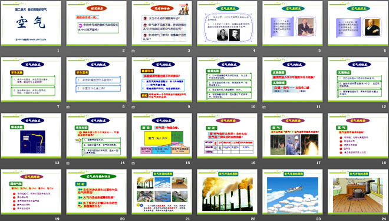Select slide 24 with stove in room

click(x=358, y=192)
